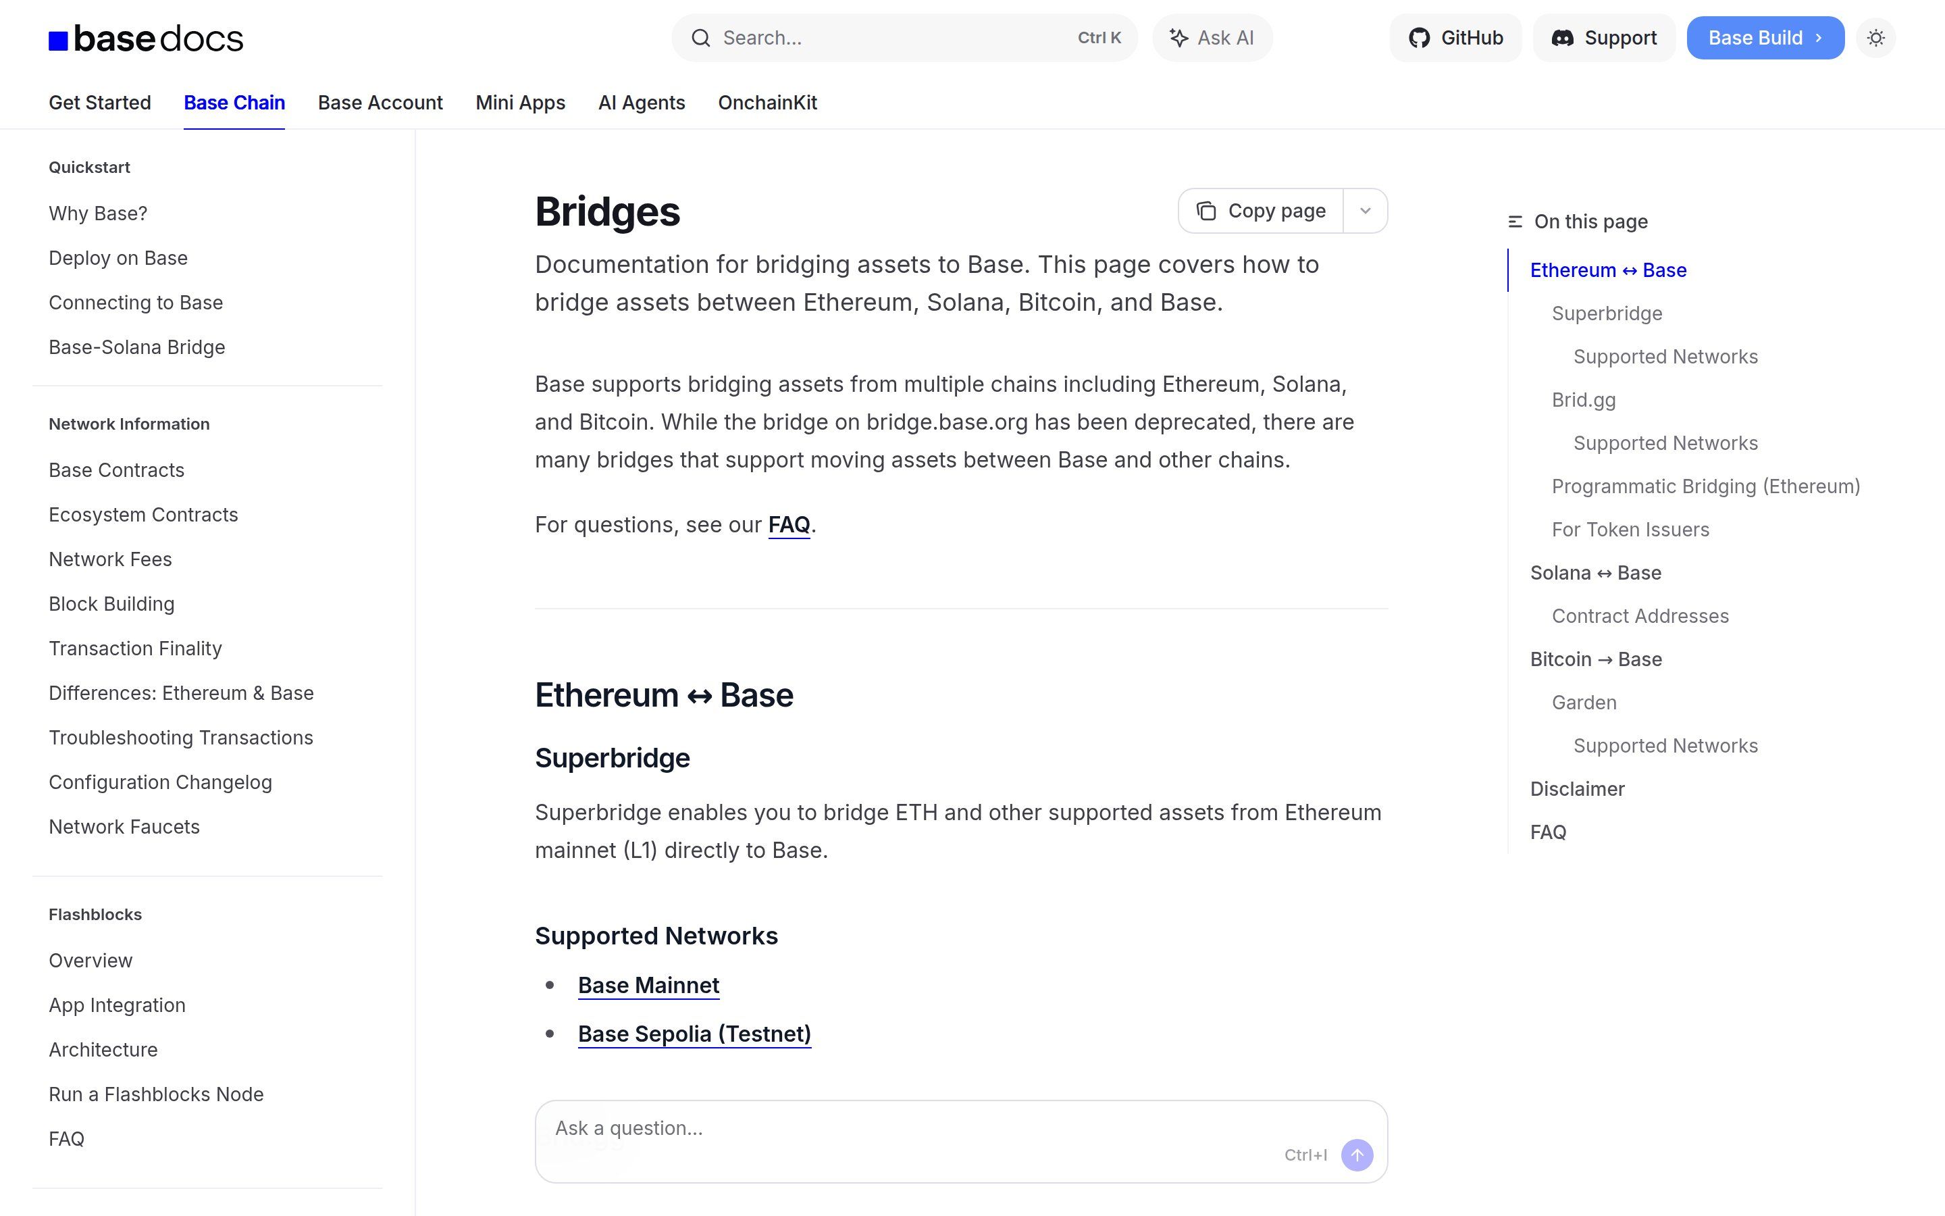Open Troubleshooting Transactions page
This screenshot has width=1945, height=1216.
[x=181, y=738]
